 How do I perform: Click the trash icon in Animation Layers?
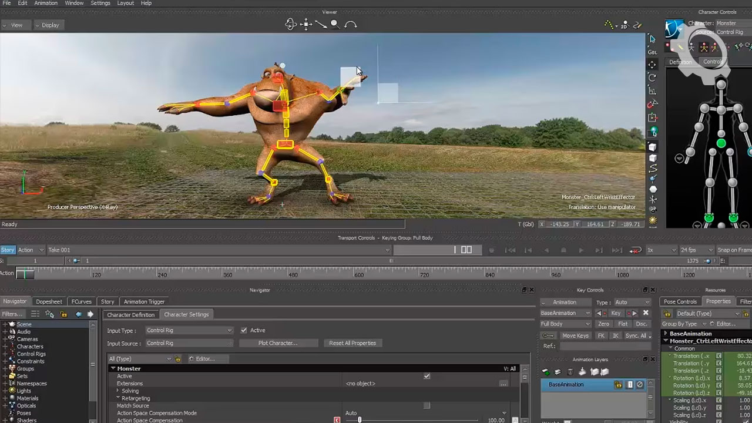point(570,372)
